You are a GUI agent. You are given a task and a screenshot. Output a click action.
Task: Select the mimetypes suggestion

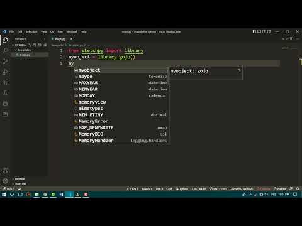[121, 109]
